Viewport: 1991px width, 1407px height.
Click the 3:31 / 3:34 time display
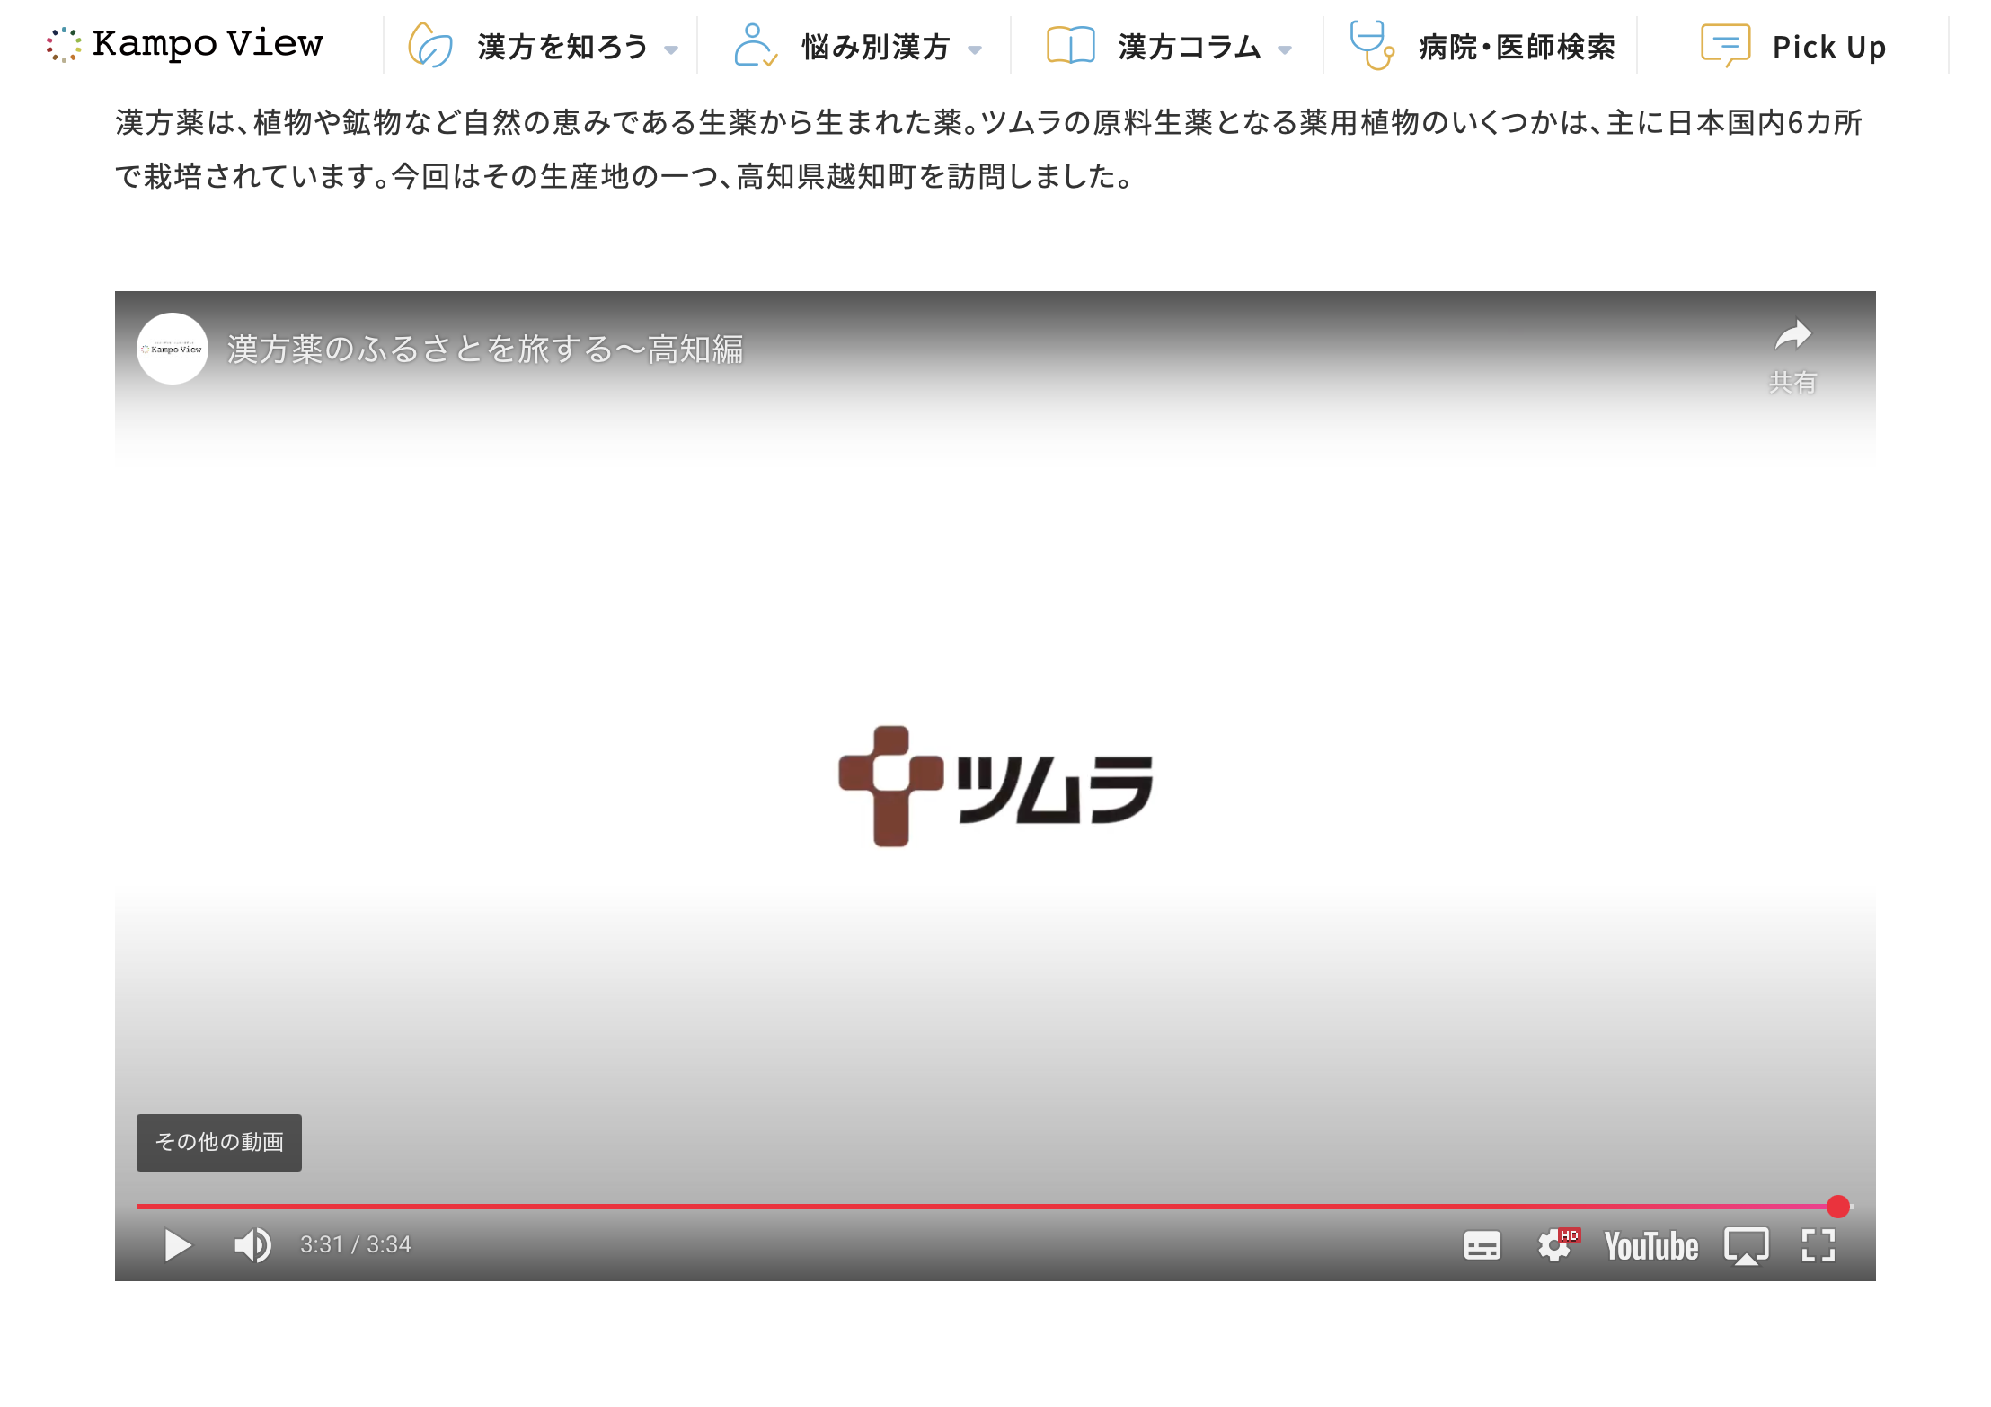pos(356,1244)
